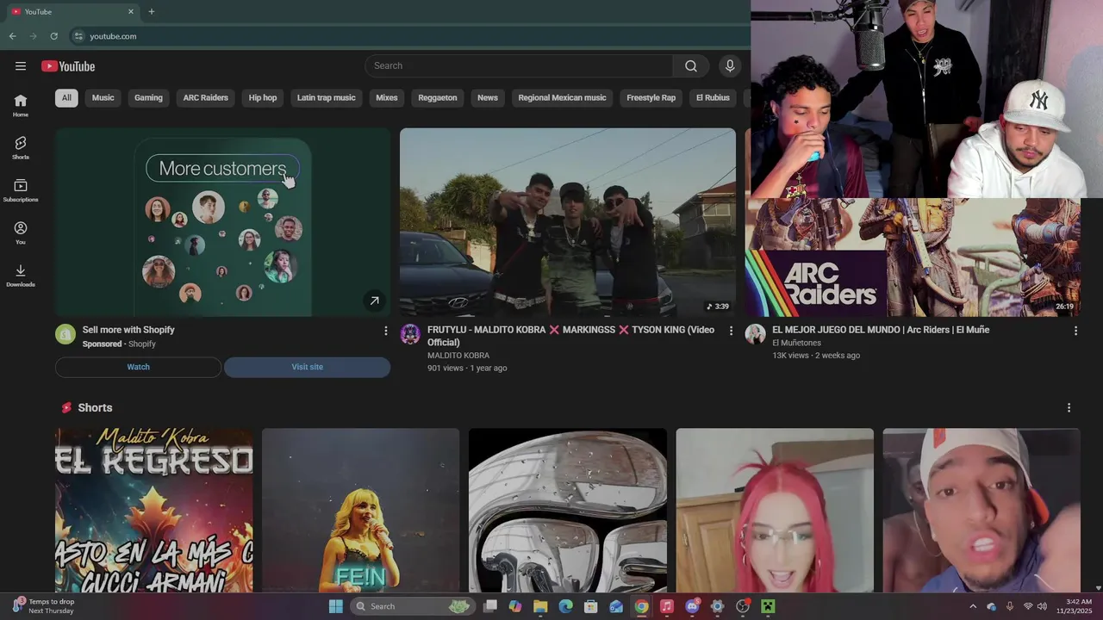
Task: Open Task View on the taskbar
Action: click(490, 606)
